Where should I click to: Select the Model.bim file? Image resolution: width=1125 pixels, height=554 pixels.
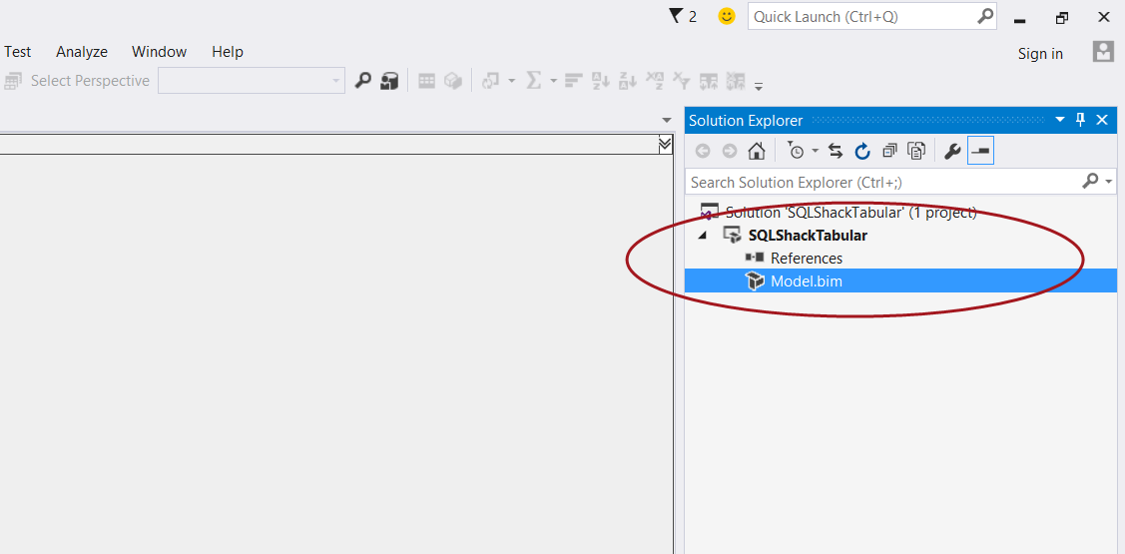click(x=807, y=281)
